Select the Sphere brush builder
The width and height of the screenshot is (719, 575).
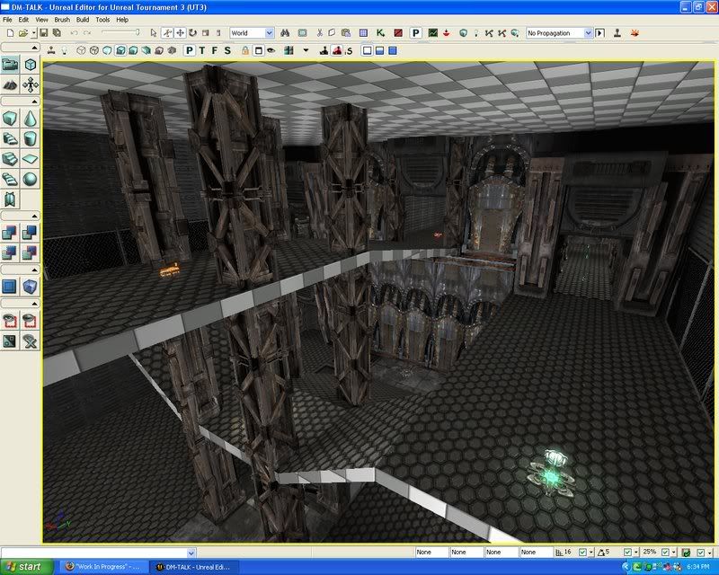pos(31,179)
